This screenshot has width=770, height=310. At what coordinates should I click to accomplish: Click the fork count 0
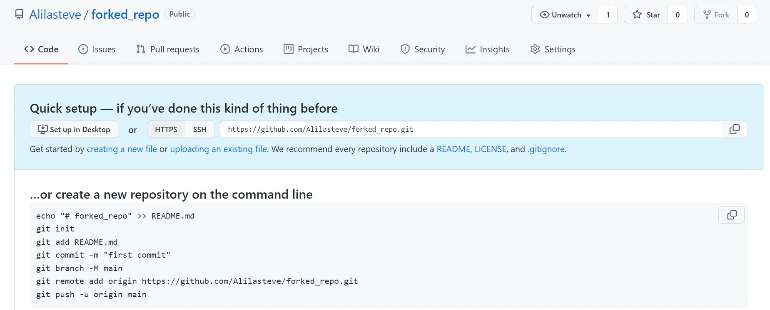tap(747, 15)
